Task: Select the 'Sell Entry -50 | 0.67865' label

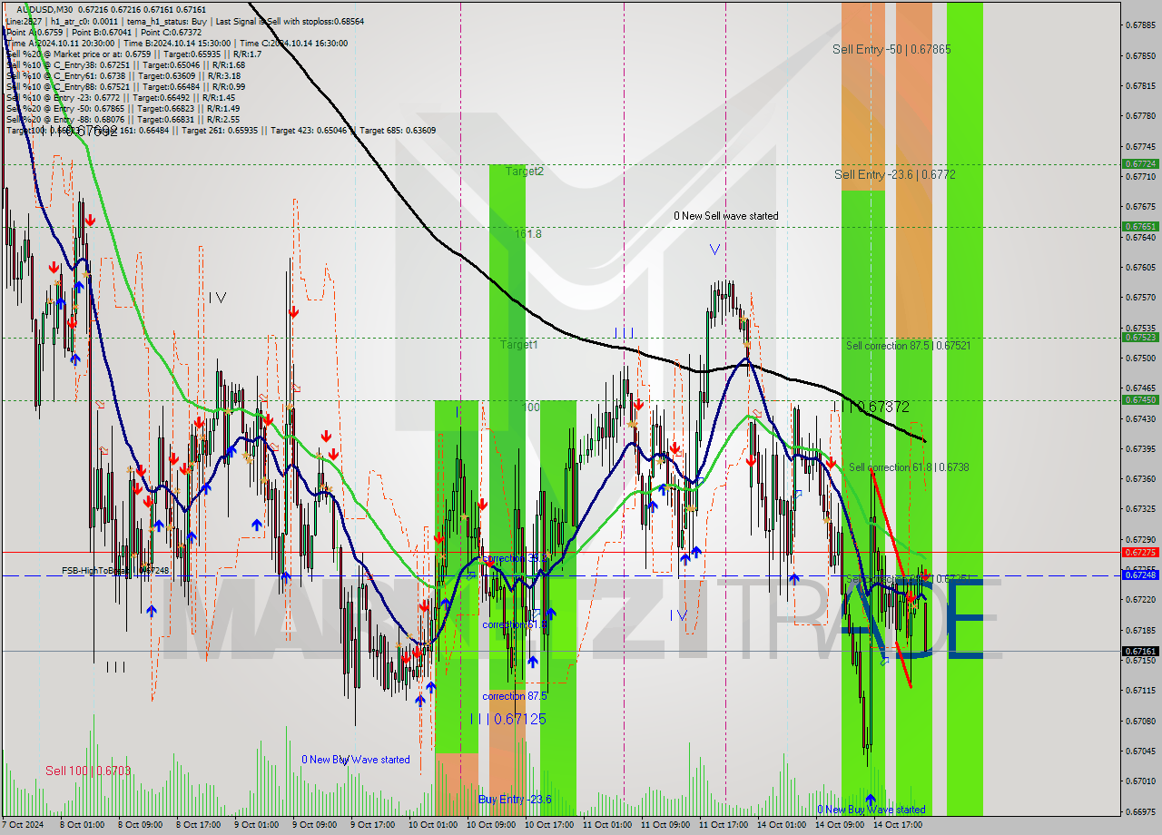Action: coord(891,49)
